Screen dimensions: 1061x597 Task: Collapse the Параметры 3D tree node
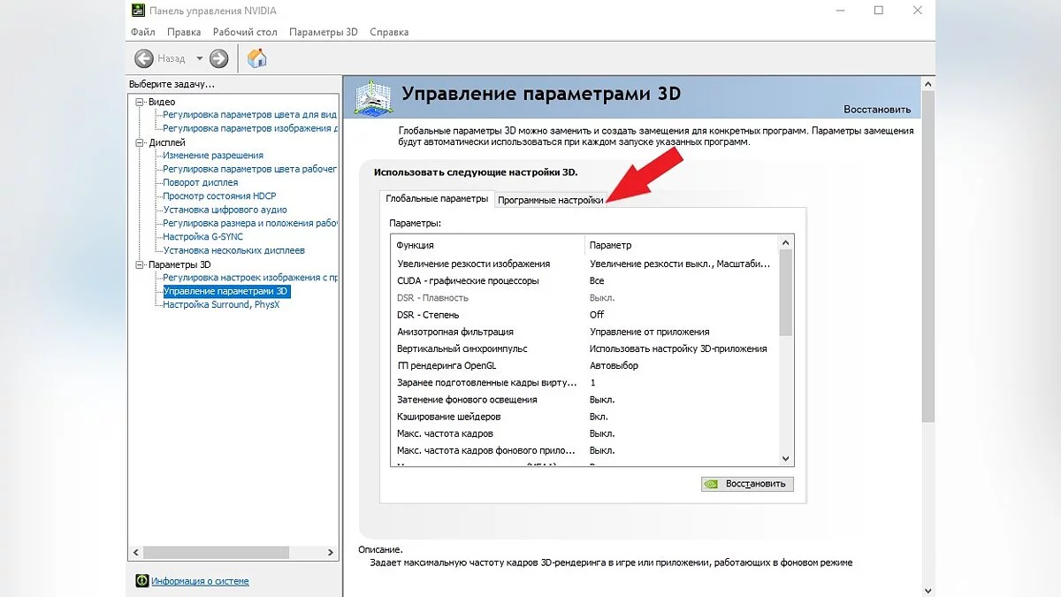pyautogui.click(x=140, y=264)
